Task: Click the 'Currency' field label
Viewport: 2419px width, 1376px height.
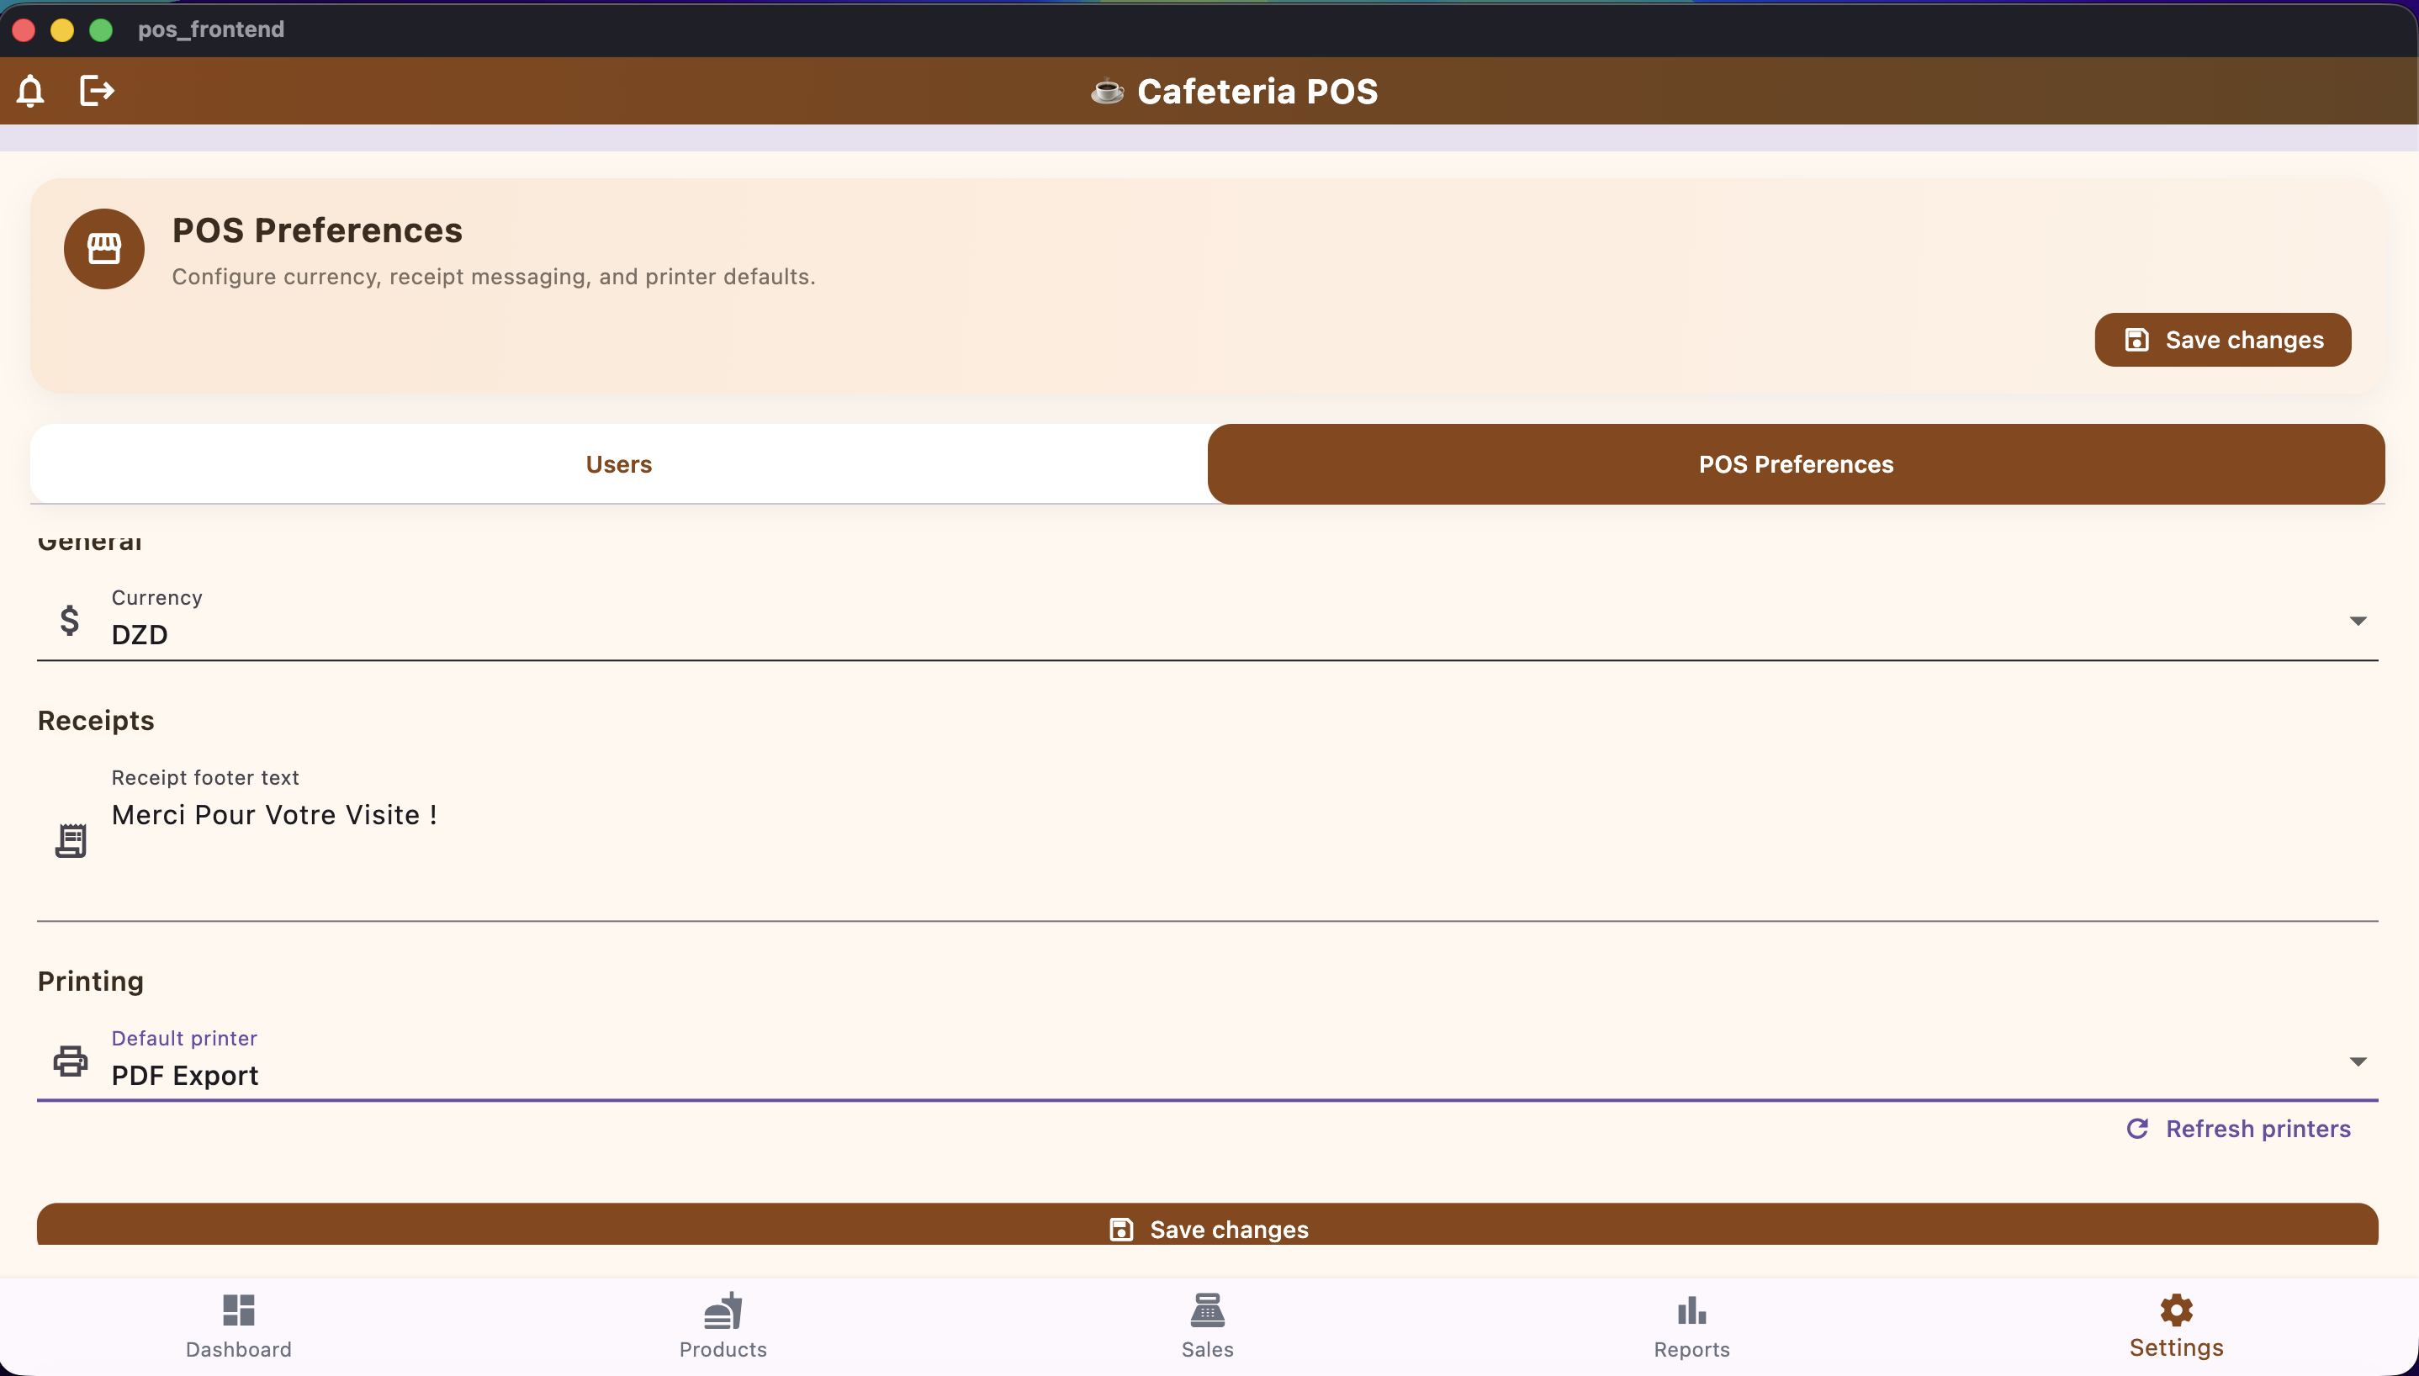Action: pyautogui.click(x=156, y=598)
